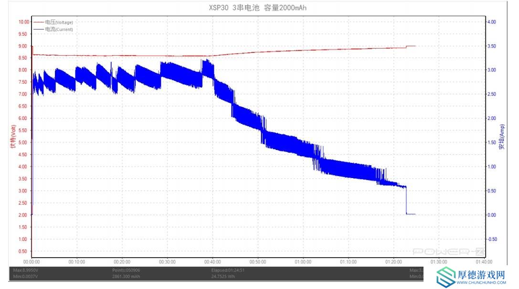Click the Min:0.0037V status readout

(25, 277)
